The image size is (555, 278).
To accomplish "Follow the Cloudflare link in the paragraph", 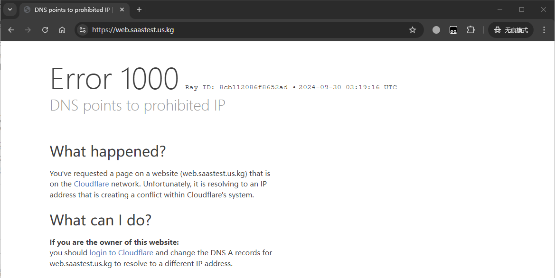I will [91, 184].
